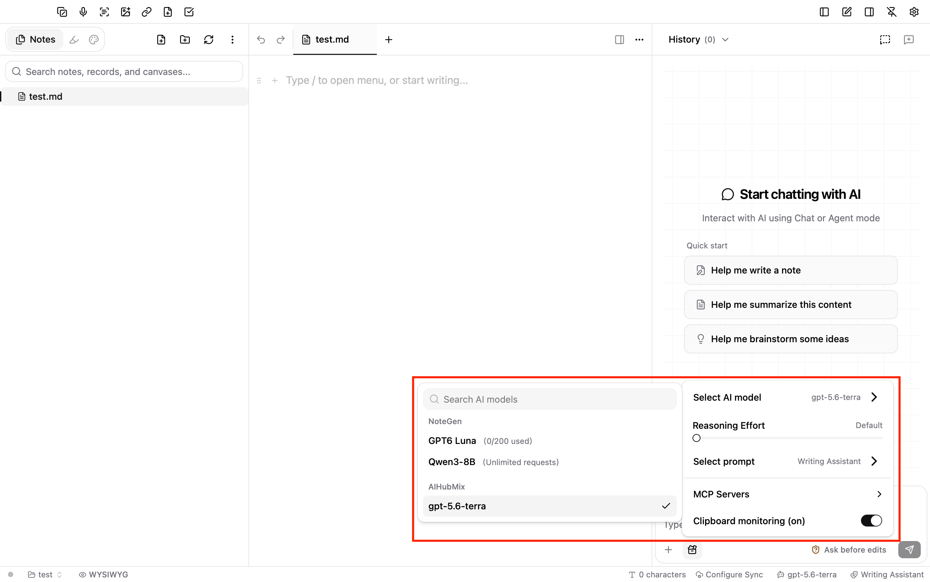This screenshot has width=930, height=582.
Task: Click the overlapping copy icon in top toolbar
Action: 62,12
